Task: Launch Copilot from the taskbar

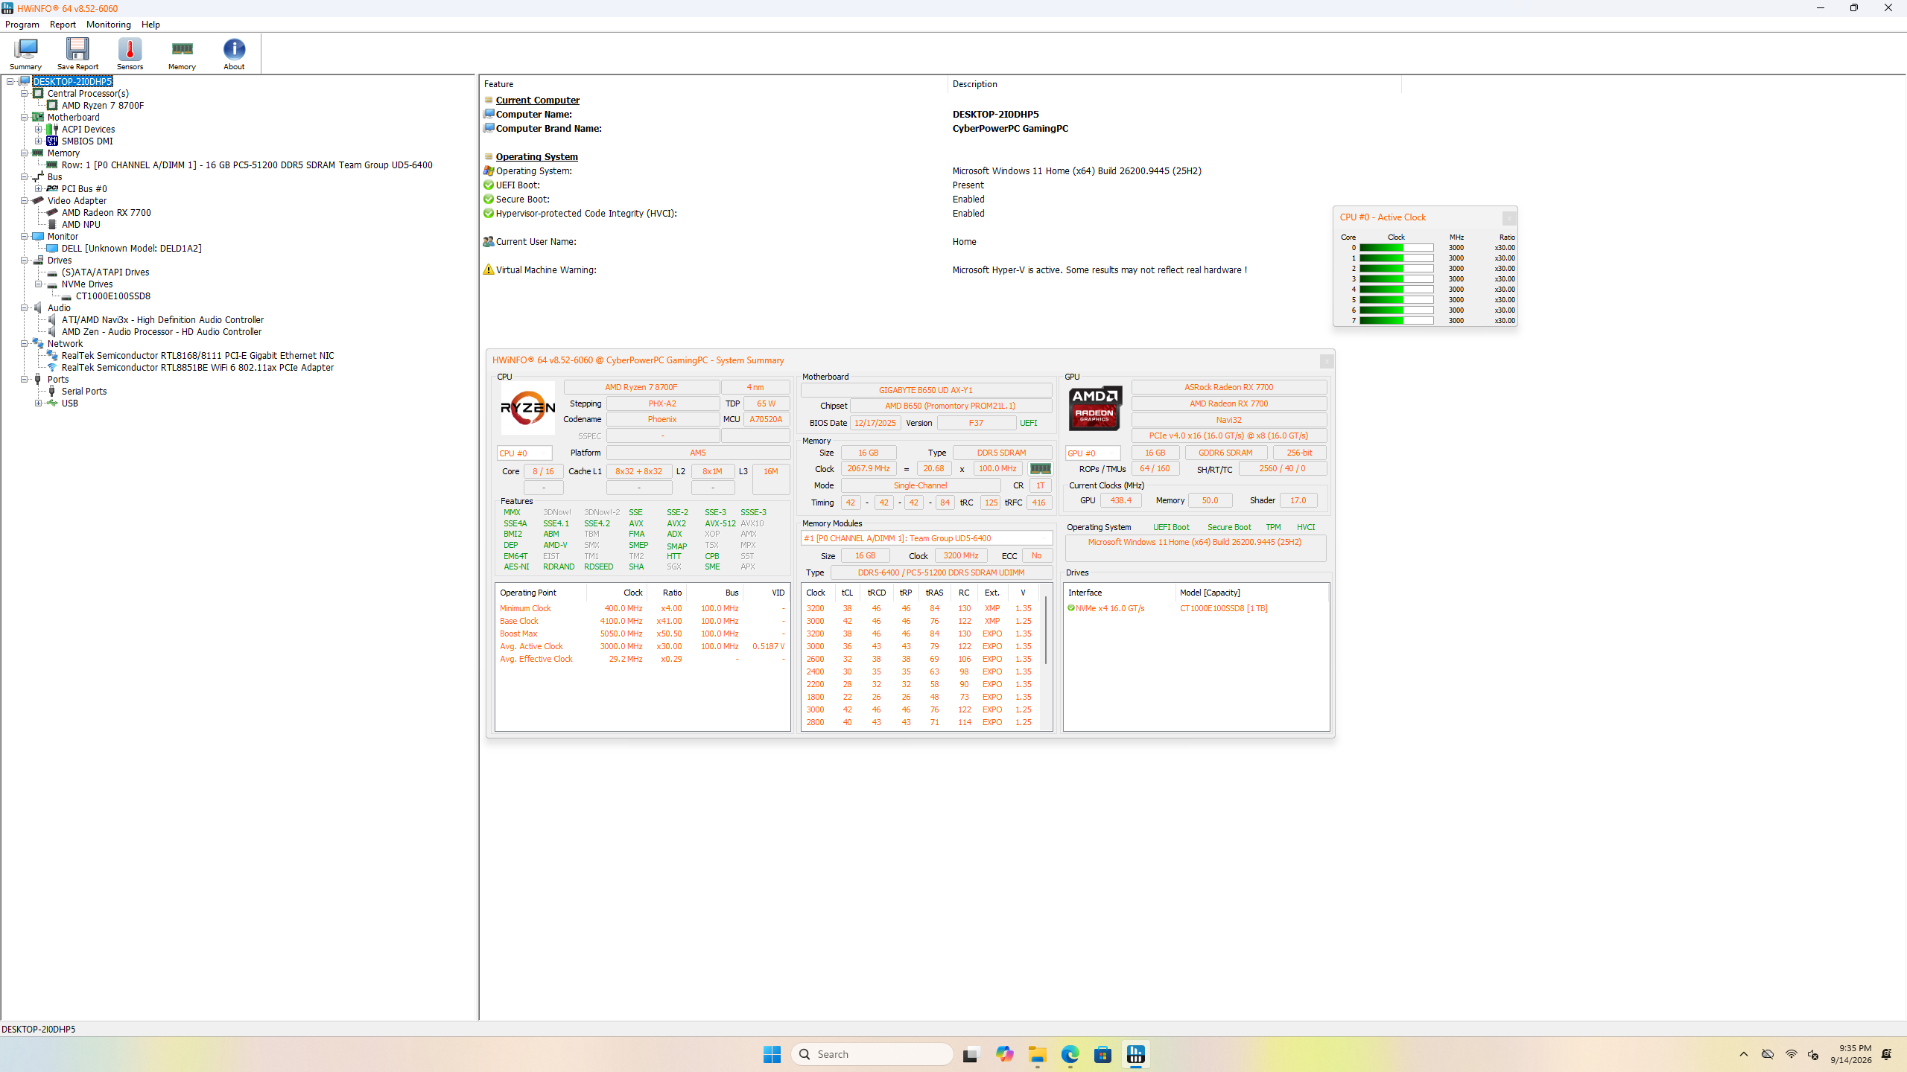Action: coord(1004,1054)
